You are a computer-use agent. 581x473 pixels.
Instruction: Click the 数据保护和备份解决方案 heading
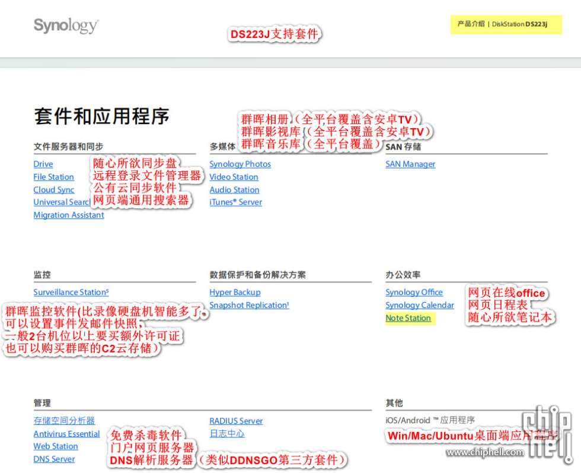pos(257,275)
